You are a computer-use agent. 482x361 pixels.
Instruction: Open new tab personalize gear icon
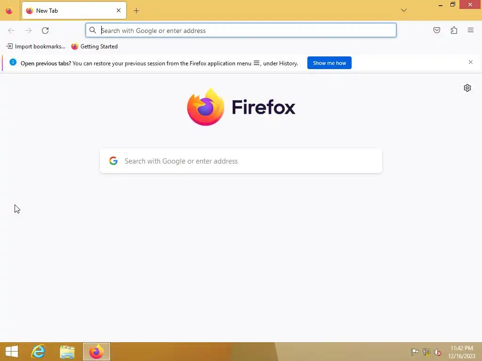(x=467, y=88)
